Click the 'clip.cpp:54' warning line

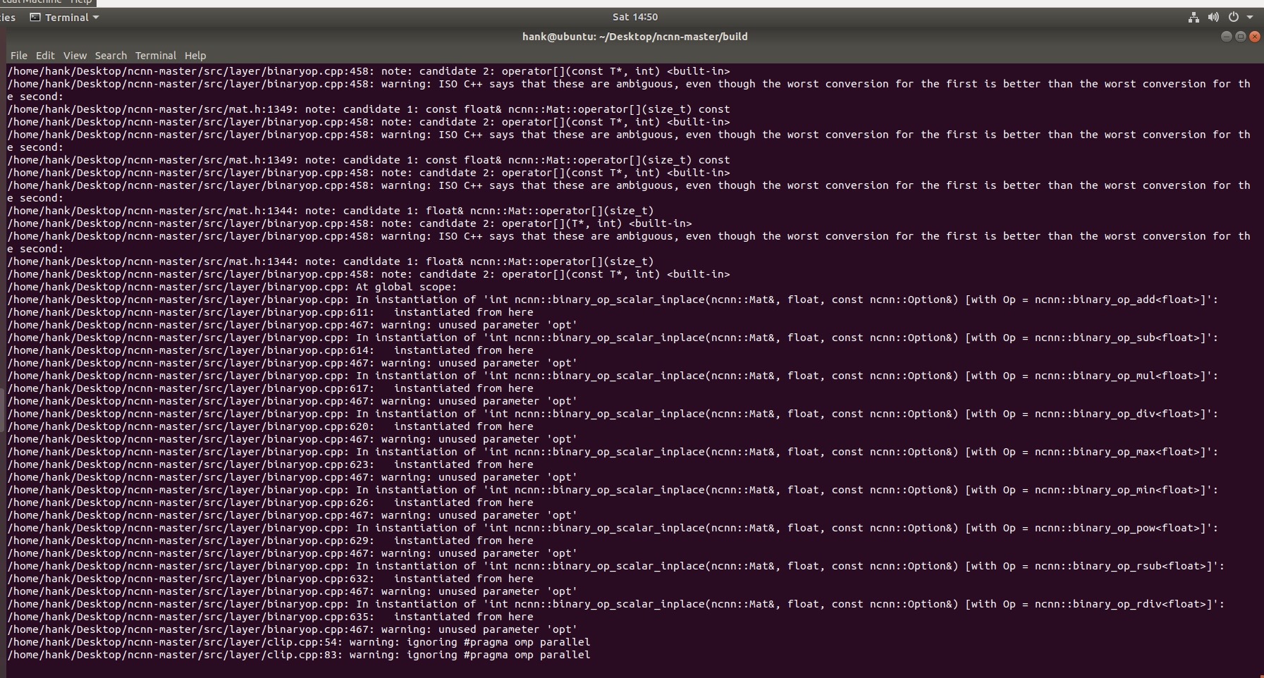click(x=299, y=643)
